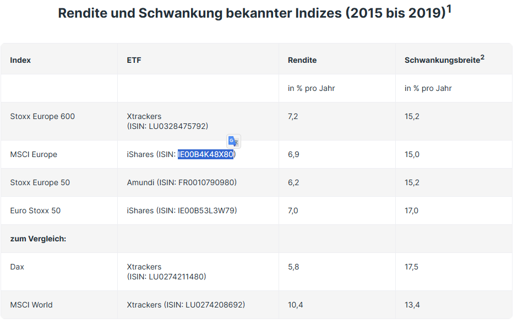Screen dimensions: 523x329
Task: Click the Rendite value 7,0
Action: (293, 211)
